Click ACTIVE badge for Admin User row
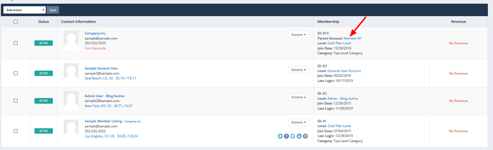This screenshot has height=150, width=493. click(x=44, y=101)
